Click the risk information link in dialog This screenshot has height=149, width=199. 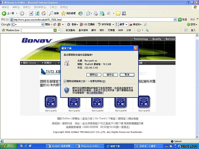[95, 93]
